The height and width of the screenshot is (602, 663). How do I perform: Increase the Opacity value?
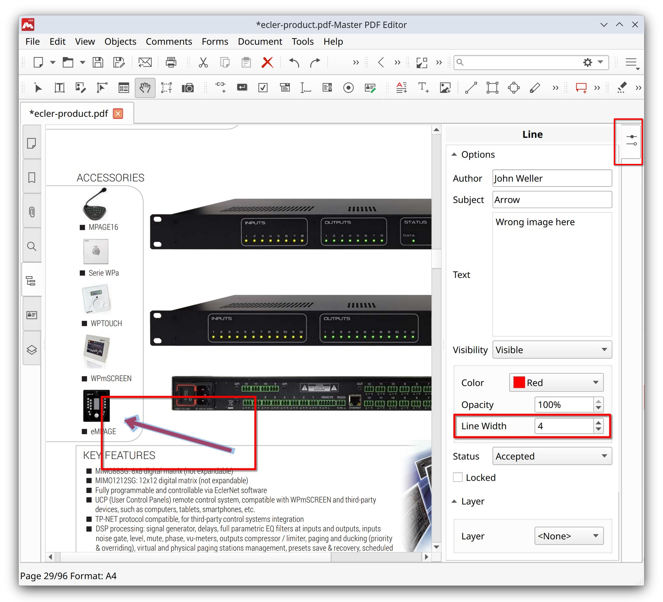(598, 401)
